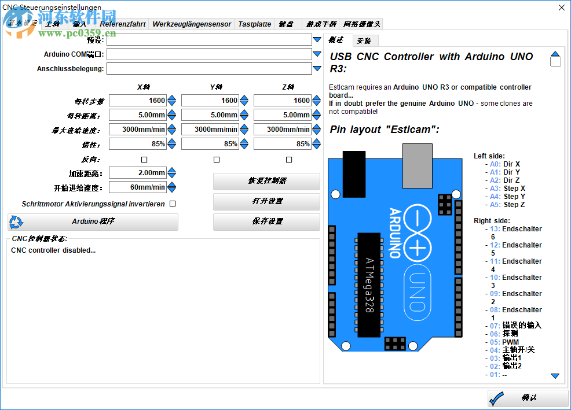The image size is (571, 410).
Task: Toggle Schrittmotor Aktivierungssignal invertieren
Action: (172, 203)
